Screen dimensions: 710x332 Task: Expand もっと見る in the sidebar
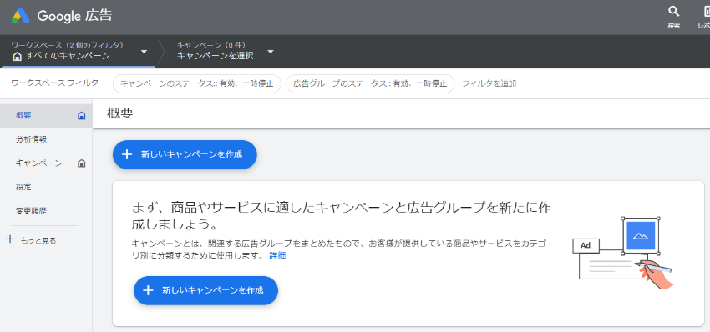38,240
